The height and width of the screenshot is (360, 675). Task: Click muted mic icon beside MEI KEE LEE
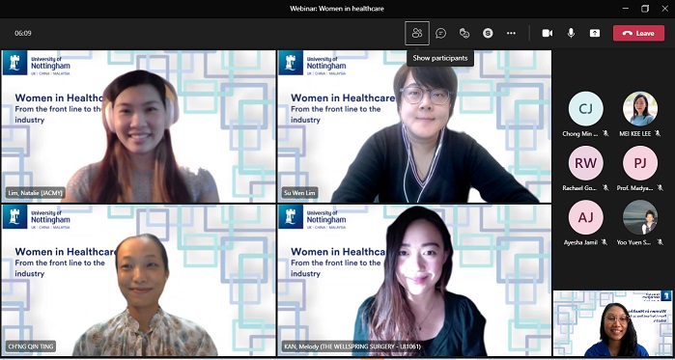pyautogui.click(x=658, y=133)
